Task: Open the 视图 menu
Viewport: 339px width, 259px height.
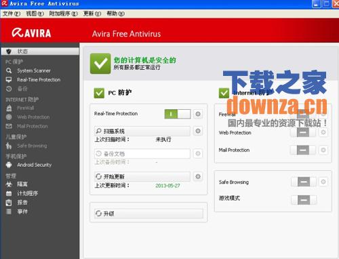Action: [35, 14]
